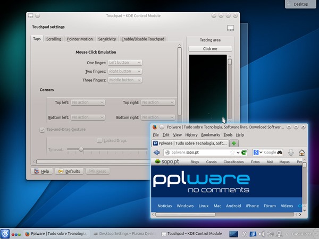
Task: Switch to Desktop Settings taskbar entry
Action: coord(124,234)
